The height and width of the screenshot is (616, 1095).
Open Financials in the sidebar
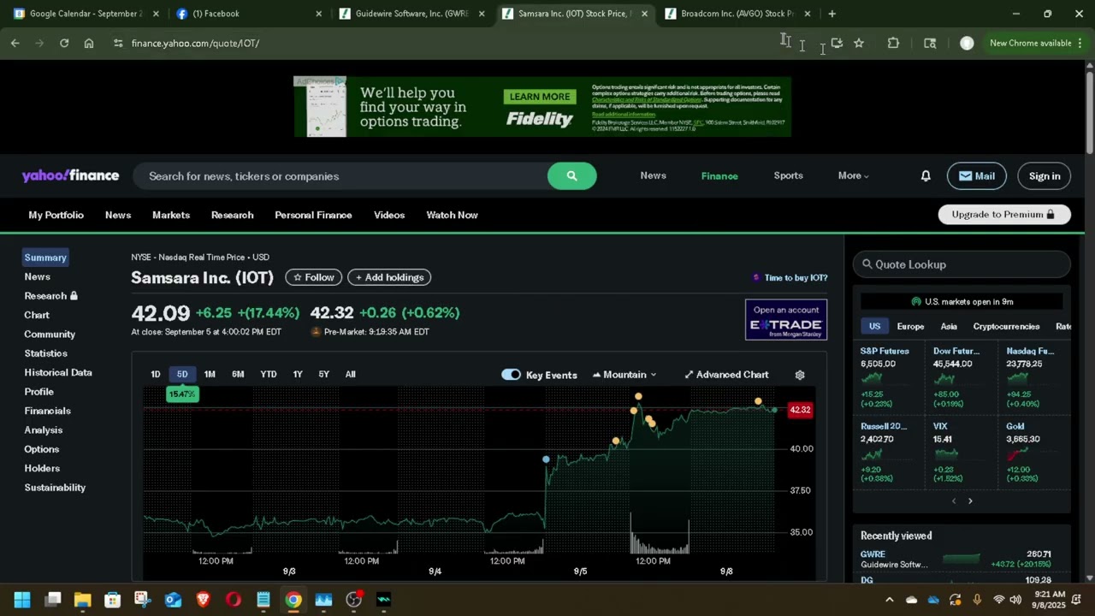pos(47,411)
